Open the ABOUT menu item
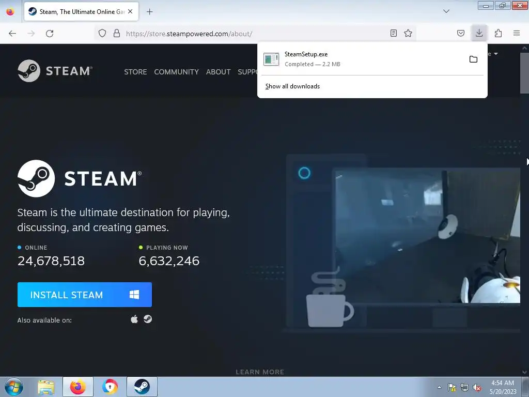The height and width of the screenshot is (397, 529). click(x=219, y=72)
